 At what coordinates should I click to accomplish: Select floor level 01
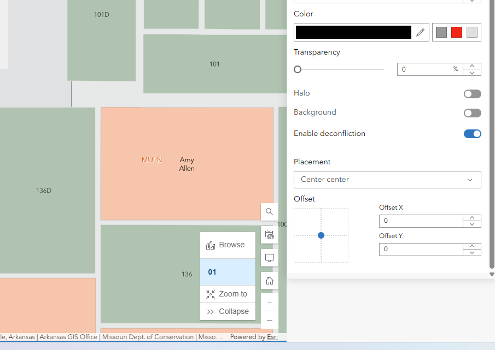[228, 272]
